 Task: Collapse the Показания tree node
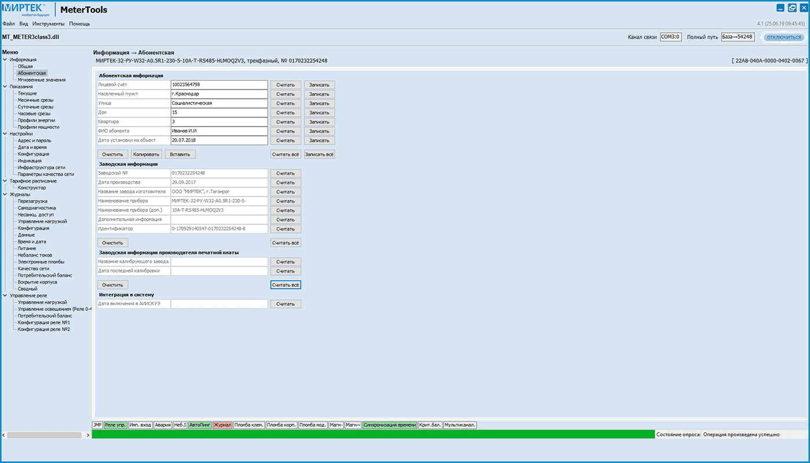point(5,87)
